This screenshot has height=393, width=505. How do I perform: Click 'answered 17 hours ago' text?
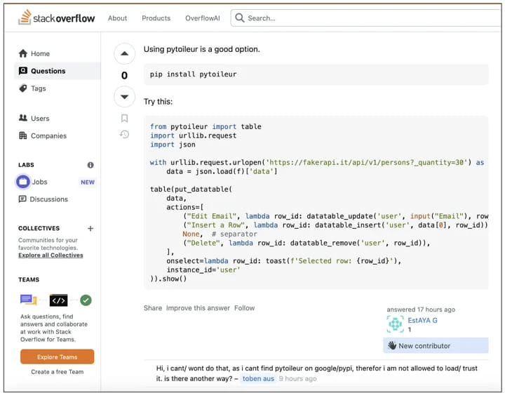(421, 309)
